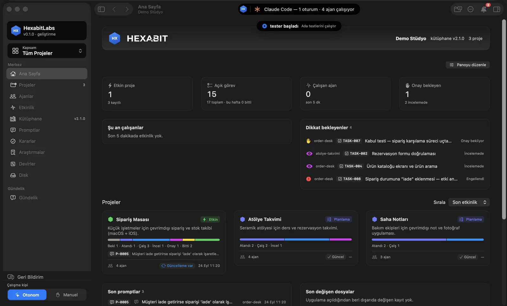Click the add-window icon in top toolbar
507x306 pixels.
coord(458,9)
